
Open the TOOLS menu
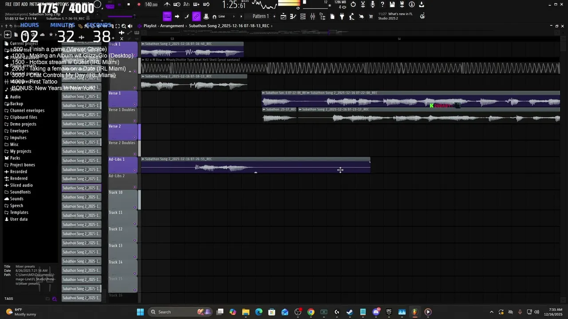(75, 4)
